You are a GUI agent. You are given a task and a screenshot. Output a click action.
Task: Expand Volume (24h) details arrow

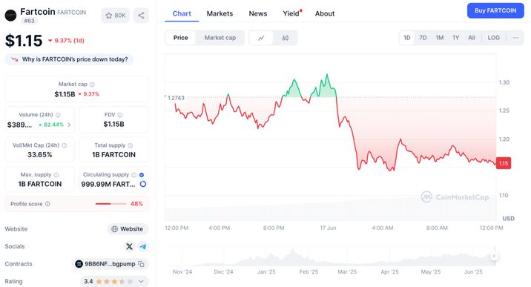pos(69,125)
